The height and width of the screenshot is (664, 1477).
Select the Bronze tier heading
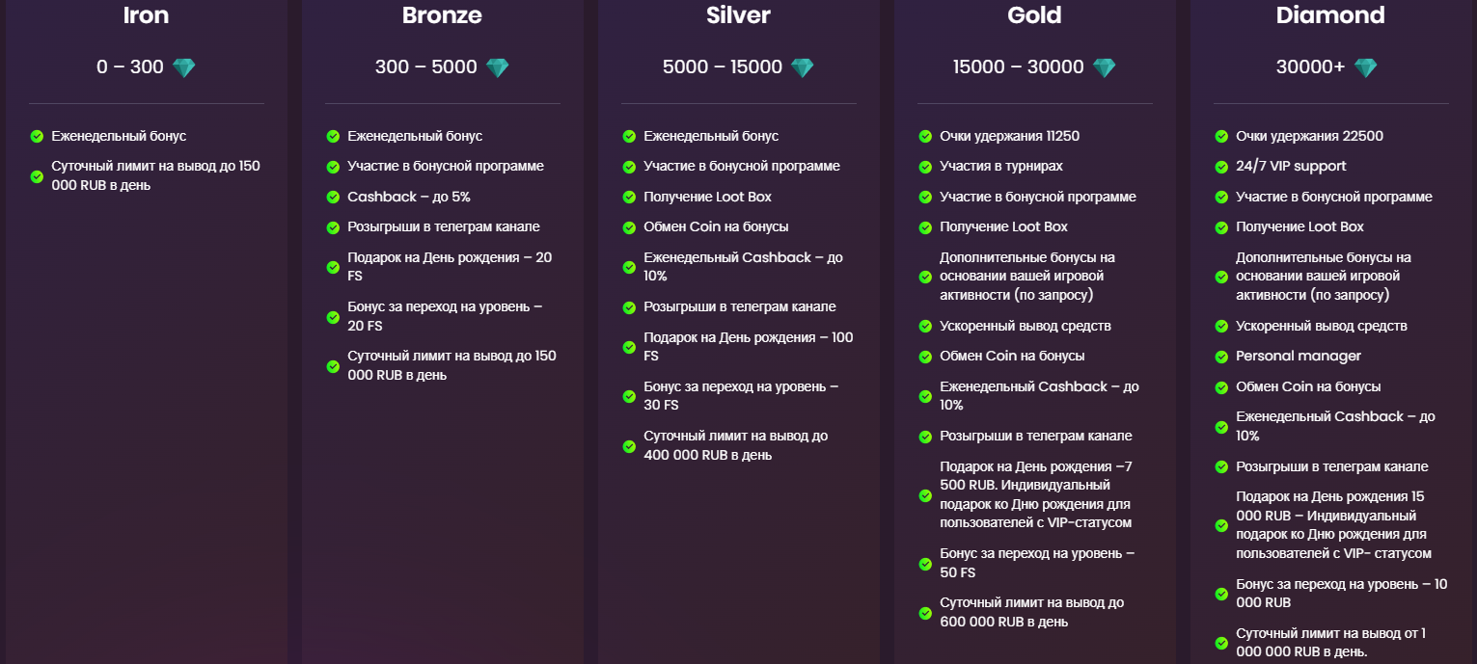tap(442, 15)
